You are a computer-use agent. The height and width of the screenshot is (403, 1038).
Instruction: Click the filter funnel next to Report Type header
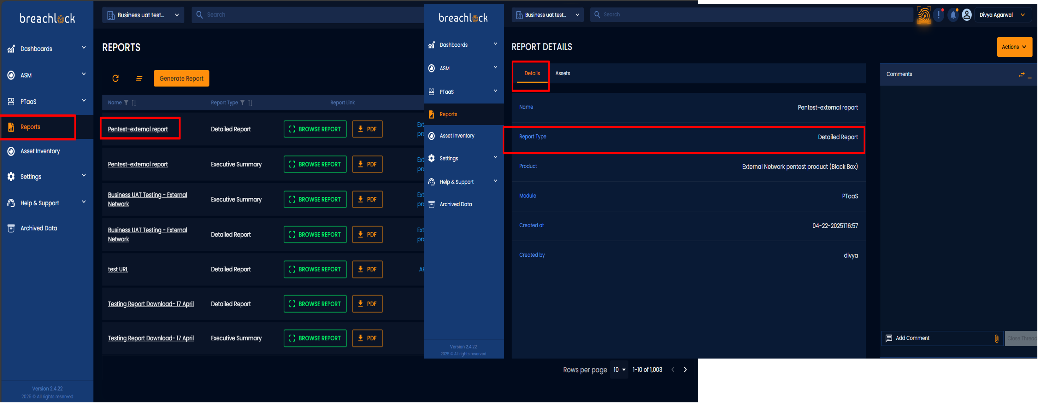coord(243,103)
